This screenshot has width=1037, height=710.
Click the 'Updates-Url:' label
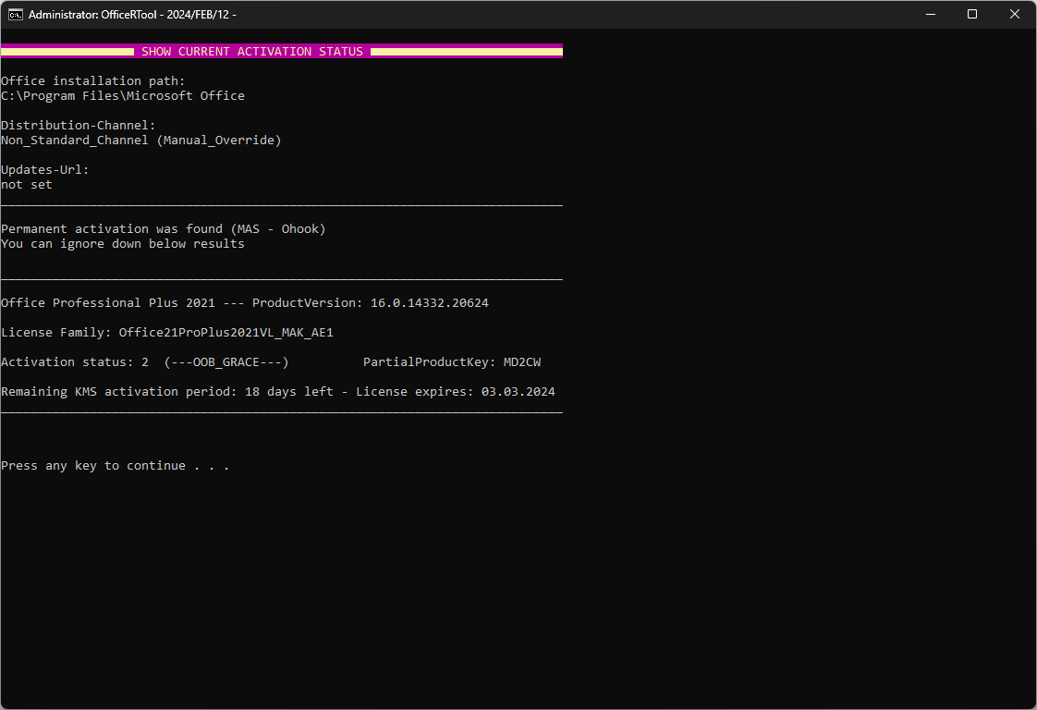45,169
